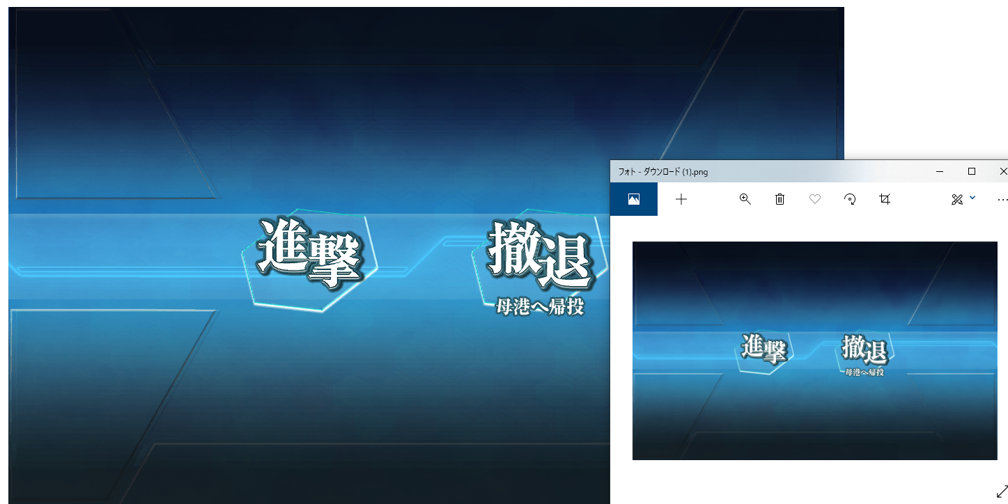This screenshot has height=504, width=1008.
Task: Open the photo collection view icon
Action: [633, 199]
